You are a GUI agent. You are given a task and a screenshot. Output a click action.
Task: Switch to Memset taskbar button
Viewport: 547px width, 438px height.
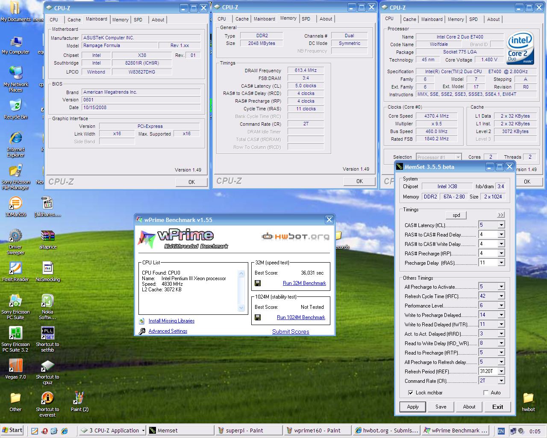click(180, 430)
